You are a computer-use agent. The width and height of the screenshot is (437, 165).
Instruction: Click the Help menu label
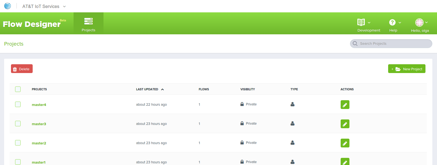click(393, 30)
